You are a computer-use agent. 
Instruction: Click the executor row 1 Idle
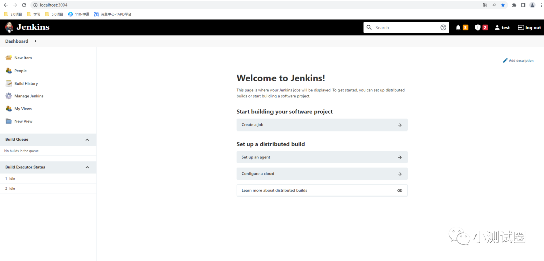click(48, 179)
